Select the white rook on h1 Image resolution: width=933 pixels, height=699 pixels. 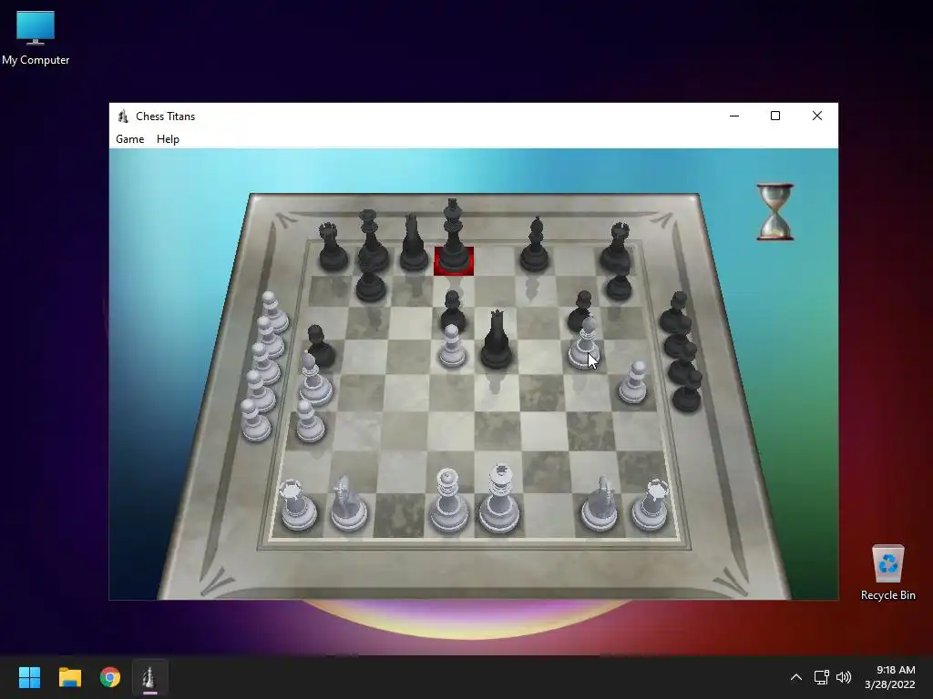(x=650, y=505)
